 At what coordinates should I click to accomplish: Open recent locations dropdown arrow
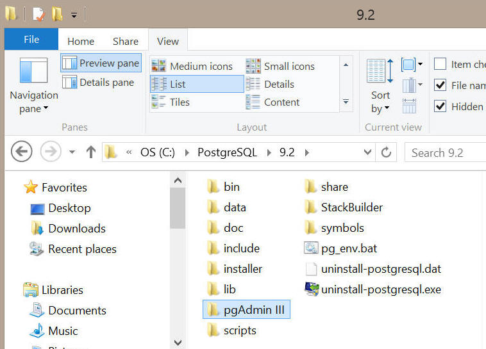pos(72,152)
